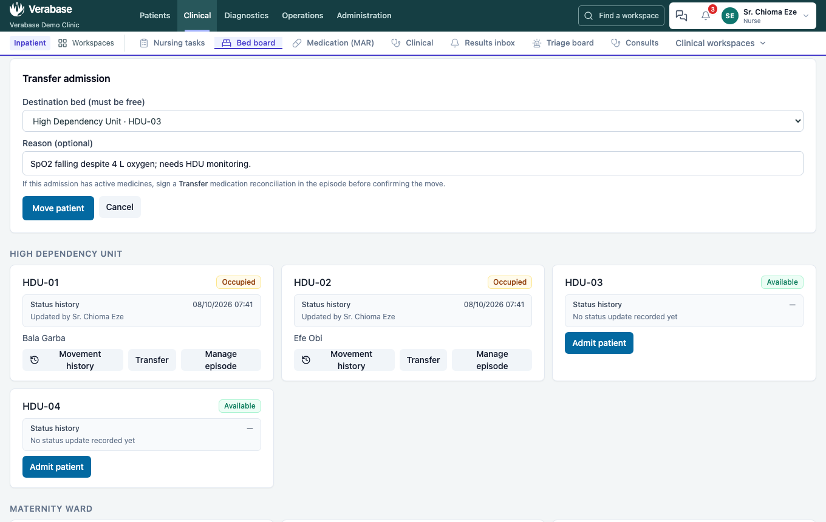
Task: Click the Workspaces grid icon
Action: (x=63, y=43)
